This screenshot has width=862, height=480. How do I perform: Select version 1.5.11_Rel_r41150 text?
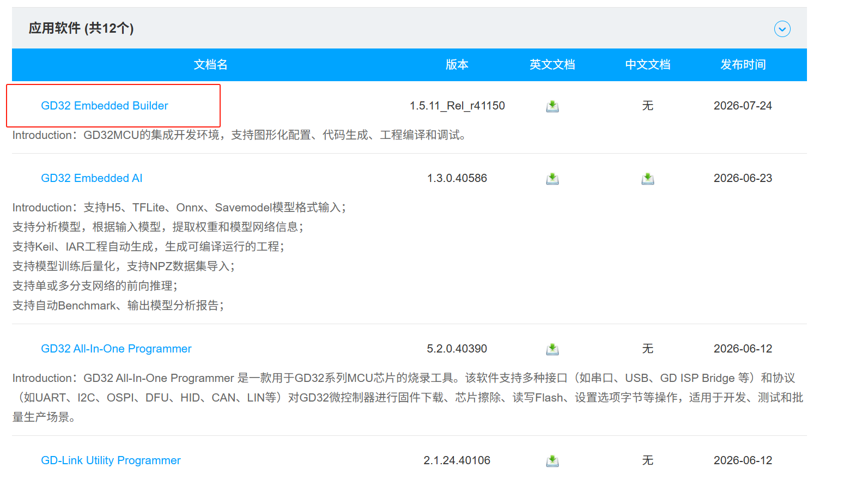(457, 106)
